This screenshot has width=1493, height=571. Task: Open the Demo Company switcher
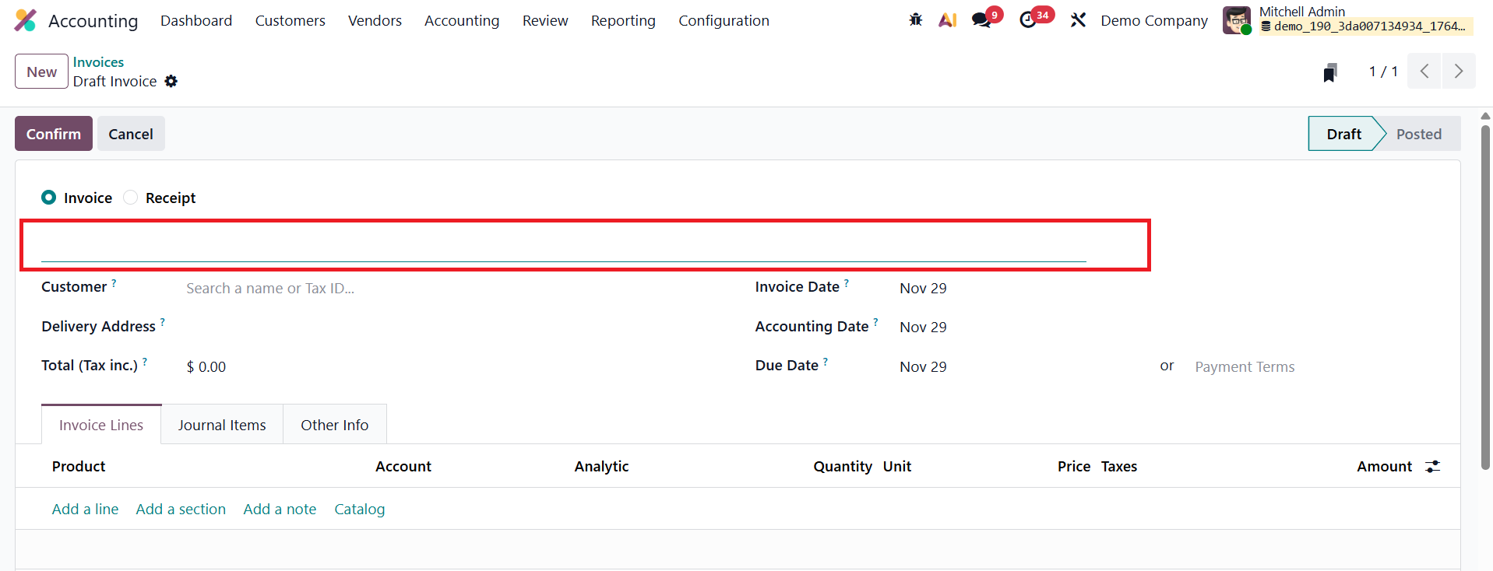[x=1154, y=21]
